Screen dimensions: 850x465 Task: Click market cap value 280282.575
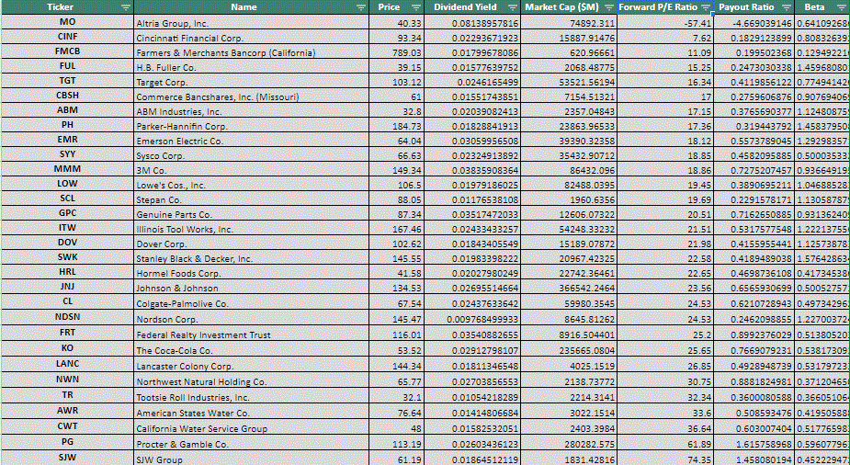[x=569, y=442]
